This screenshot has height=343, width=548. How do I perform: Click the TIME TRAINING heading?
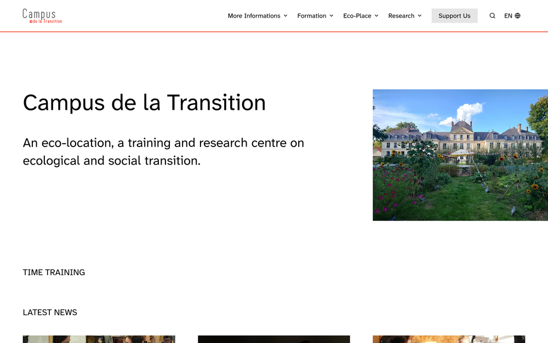tap(54, 272)
